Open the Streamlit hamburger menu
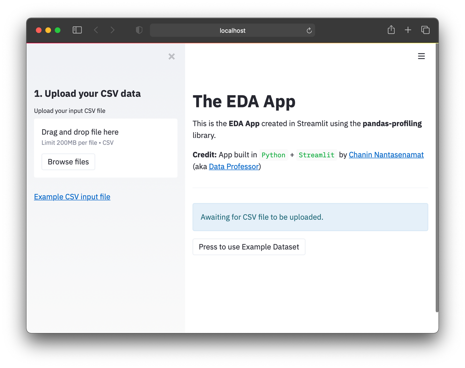Image resolution: width=465 pixels, height=368 pixels. (421, 56)
